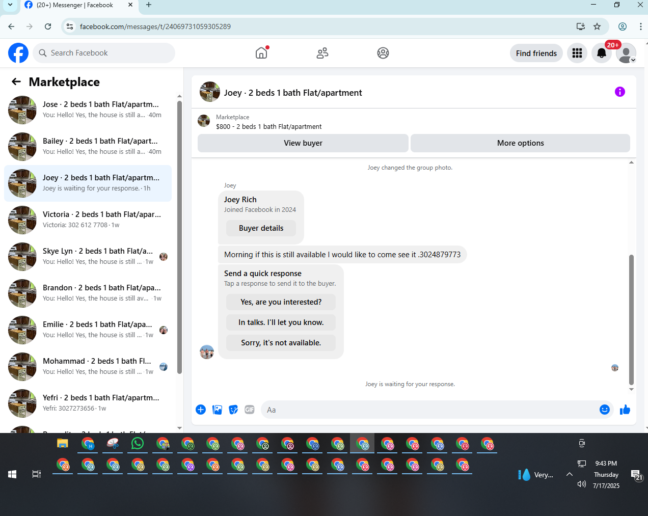Show hidden system tray icons

click(570, 474)
